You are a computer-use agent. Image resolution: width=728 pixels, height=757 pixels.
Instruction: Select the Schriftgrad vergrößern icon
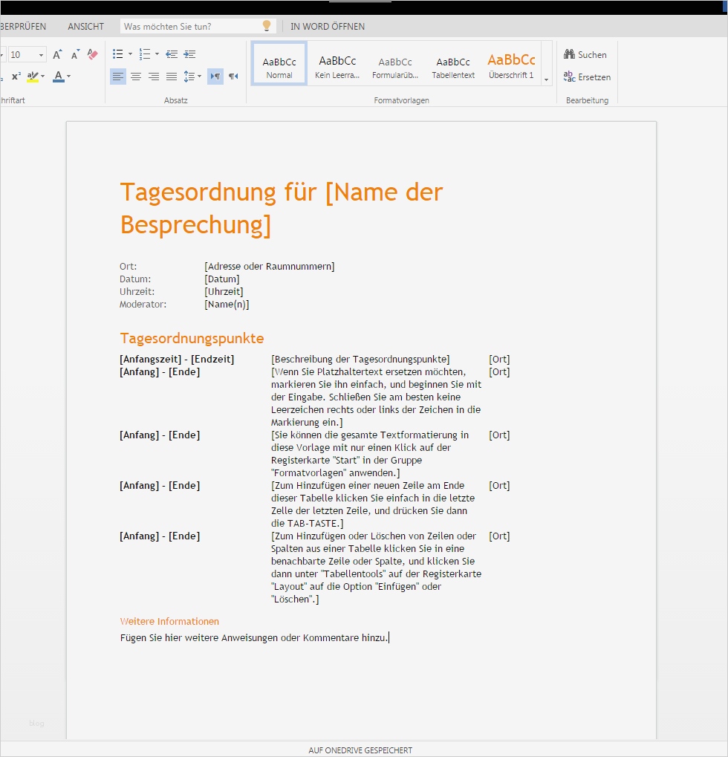pos(56,53)
